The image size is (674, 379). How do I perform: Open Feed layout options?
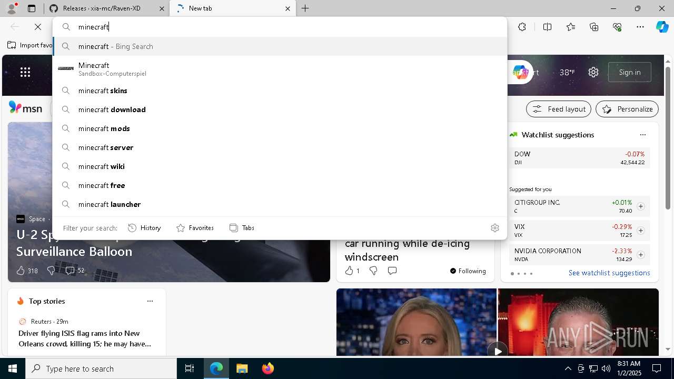559,109
